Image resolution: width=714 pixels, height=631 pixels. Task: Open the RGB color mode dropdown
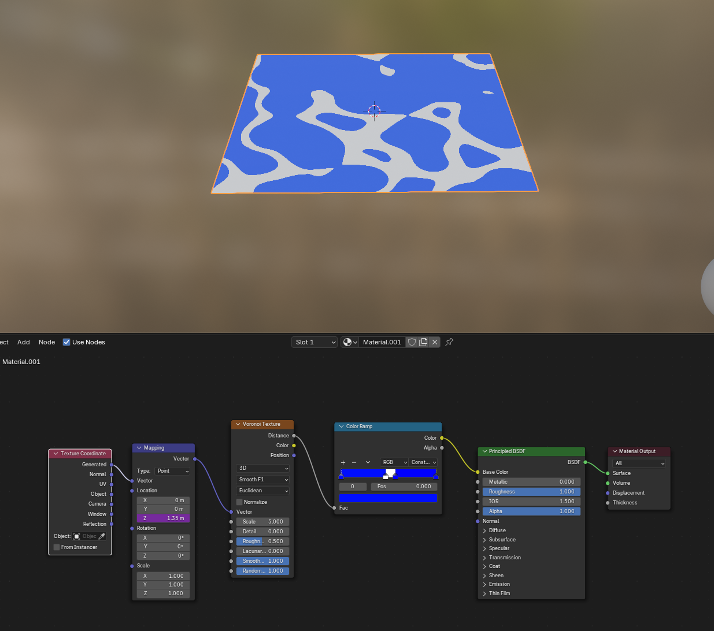pyautogui.click(x=394, y=462)
